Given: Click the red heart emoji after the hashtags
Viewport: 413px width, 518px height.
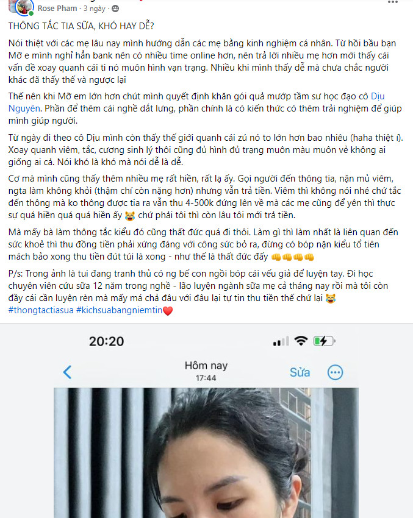Looking at the screenshot, I should click(x=168, y=311).
